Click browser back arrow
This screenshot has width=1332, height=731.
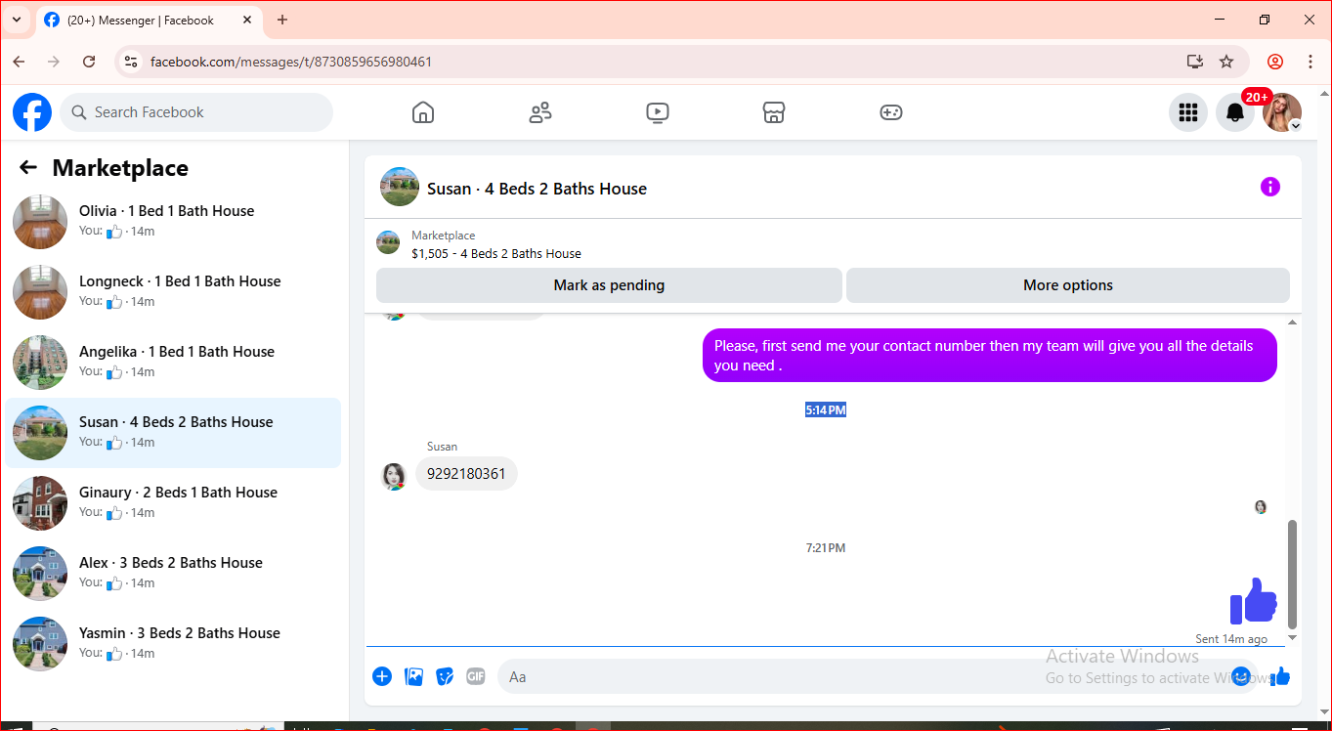click(x=20, y=62)
